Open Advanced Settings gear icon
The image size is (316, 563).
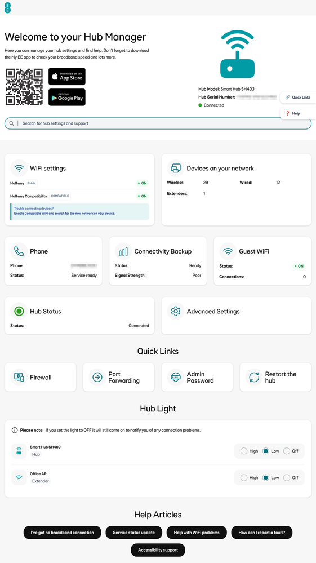176,311
